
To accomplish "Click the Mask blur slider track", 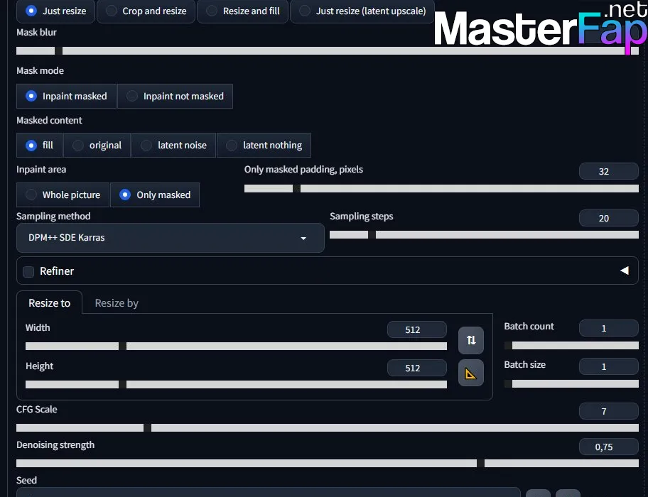I will (x=328, y=51).
